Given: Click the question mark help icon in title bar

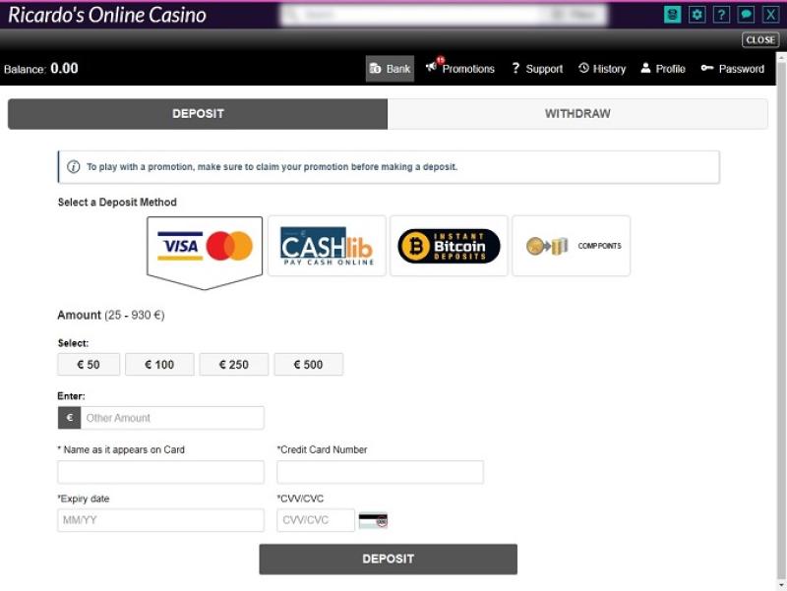Looking at the screenshot, I should tap(721, 15).
